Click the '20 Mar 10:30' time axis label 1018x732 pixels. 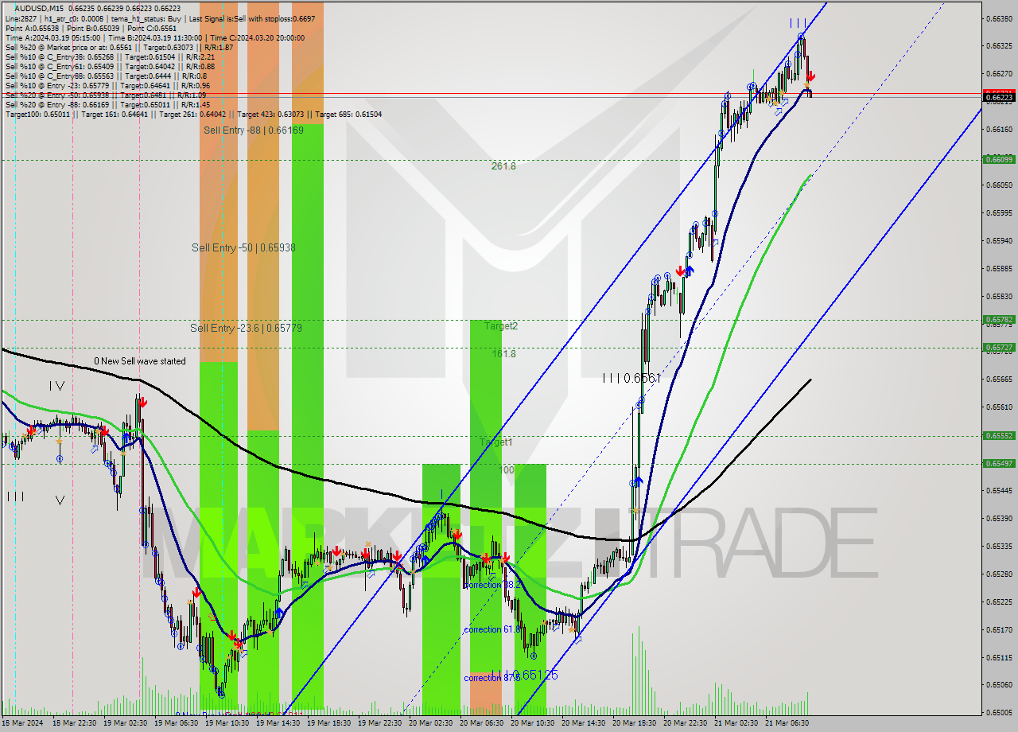coord(533,723)
